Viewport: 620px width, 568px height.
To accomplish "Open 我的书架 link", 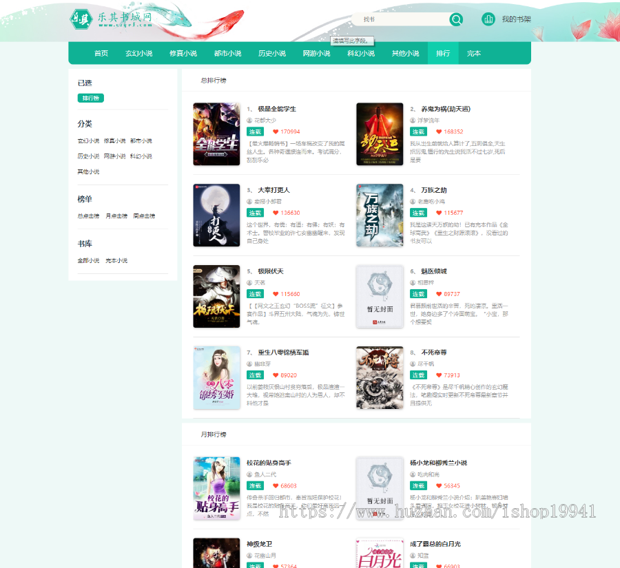I will click(517, 19).
